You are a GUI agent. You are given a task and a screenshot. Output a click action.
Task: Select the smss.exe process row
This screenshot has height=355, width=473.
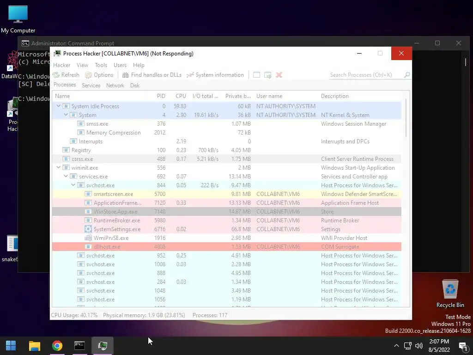pos(227,124)
